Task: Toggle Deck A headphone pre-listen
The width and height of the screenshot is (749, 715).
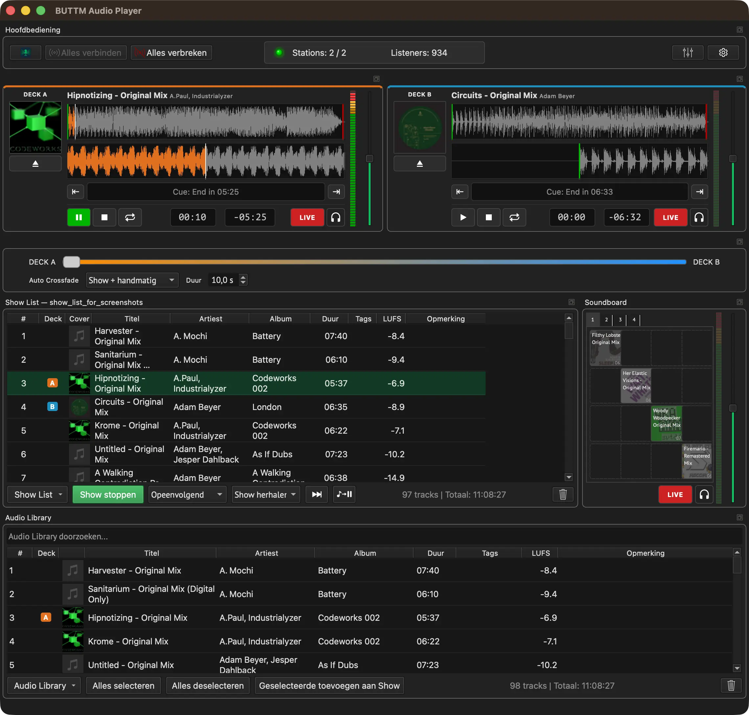Action: 336,217
